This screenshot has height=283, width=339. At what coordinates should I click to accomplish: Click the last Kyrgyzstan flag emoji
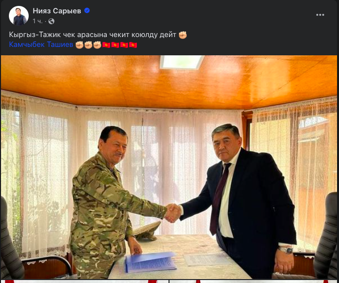pos(133,45)
